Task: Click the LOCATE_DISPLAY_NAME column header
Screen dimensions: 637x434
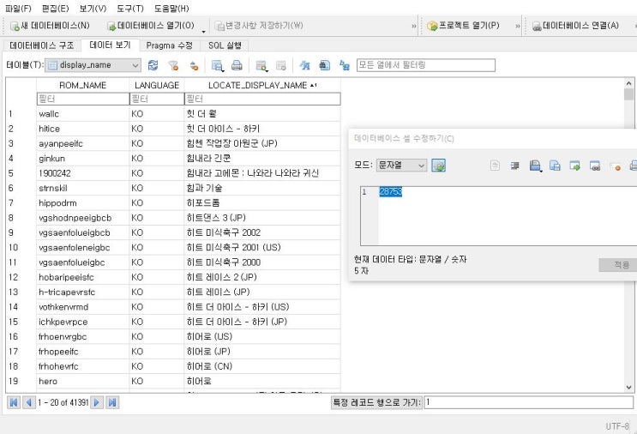Action: [x=262, y=85]
